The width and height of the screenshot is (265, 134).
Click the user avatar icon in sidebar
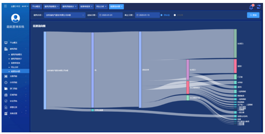pyautogui.click(x=15, y=18)
